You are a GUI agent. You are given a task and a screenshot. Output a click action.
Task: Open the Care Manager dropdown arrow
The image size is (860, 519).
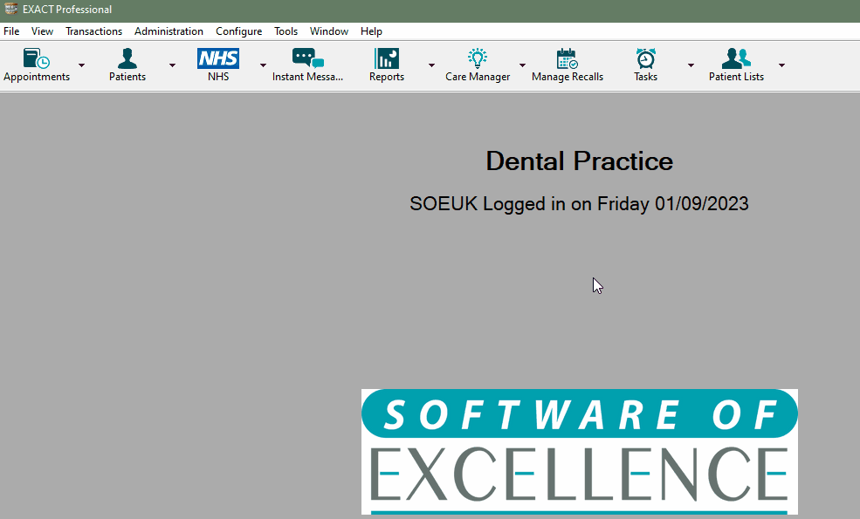522,65
